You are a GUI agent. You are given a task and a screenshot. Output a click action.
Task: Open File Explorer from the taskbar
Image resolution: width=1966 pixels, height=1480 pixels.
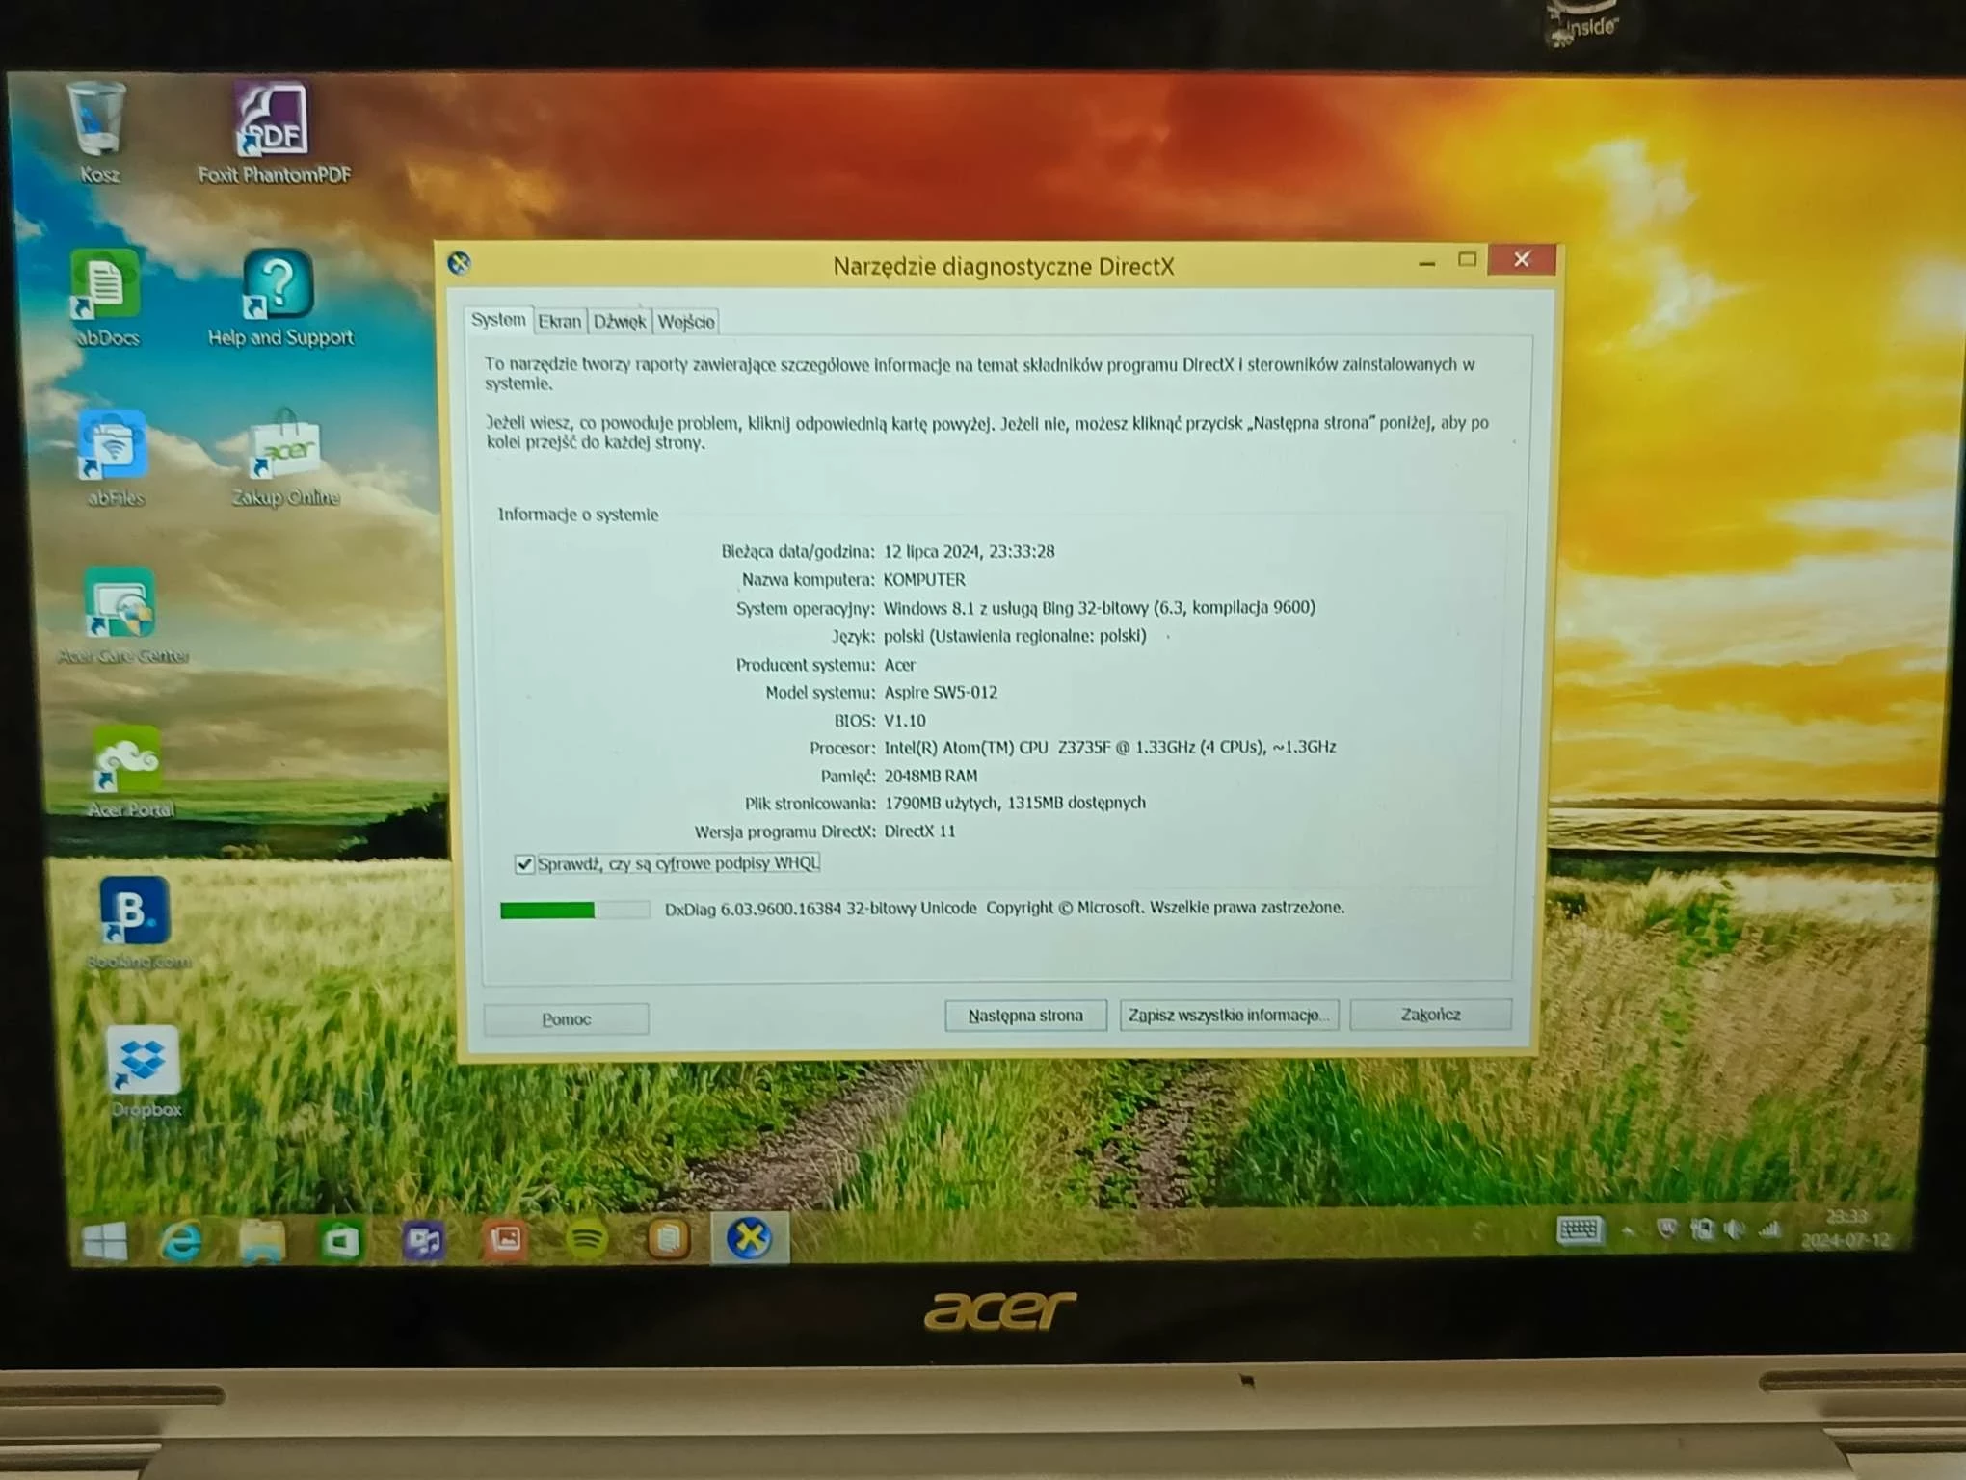pyautogui.click(x=262, y=1240)
